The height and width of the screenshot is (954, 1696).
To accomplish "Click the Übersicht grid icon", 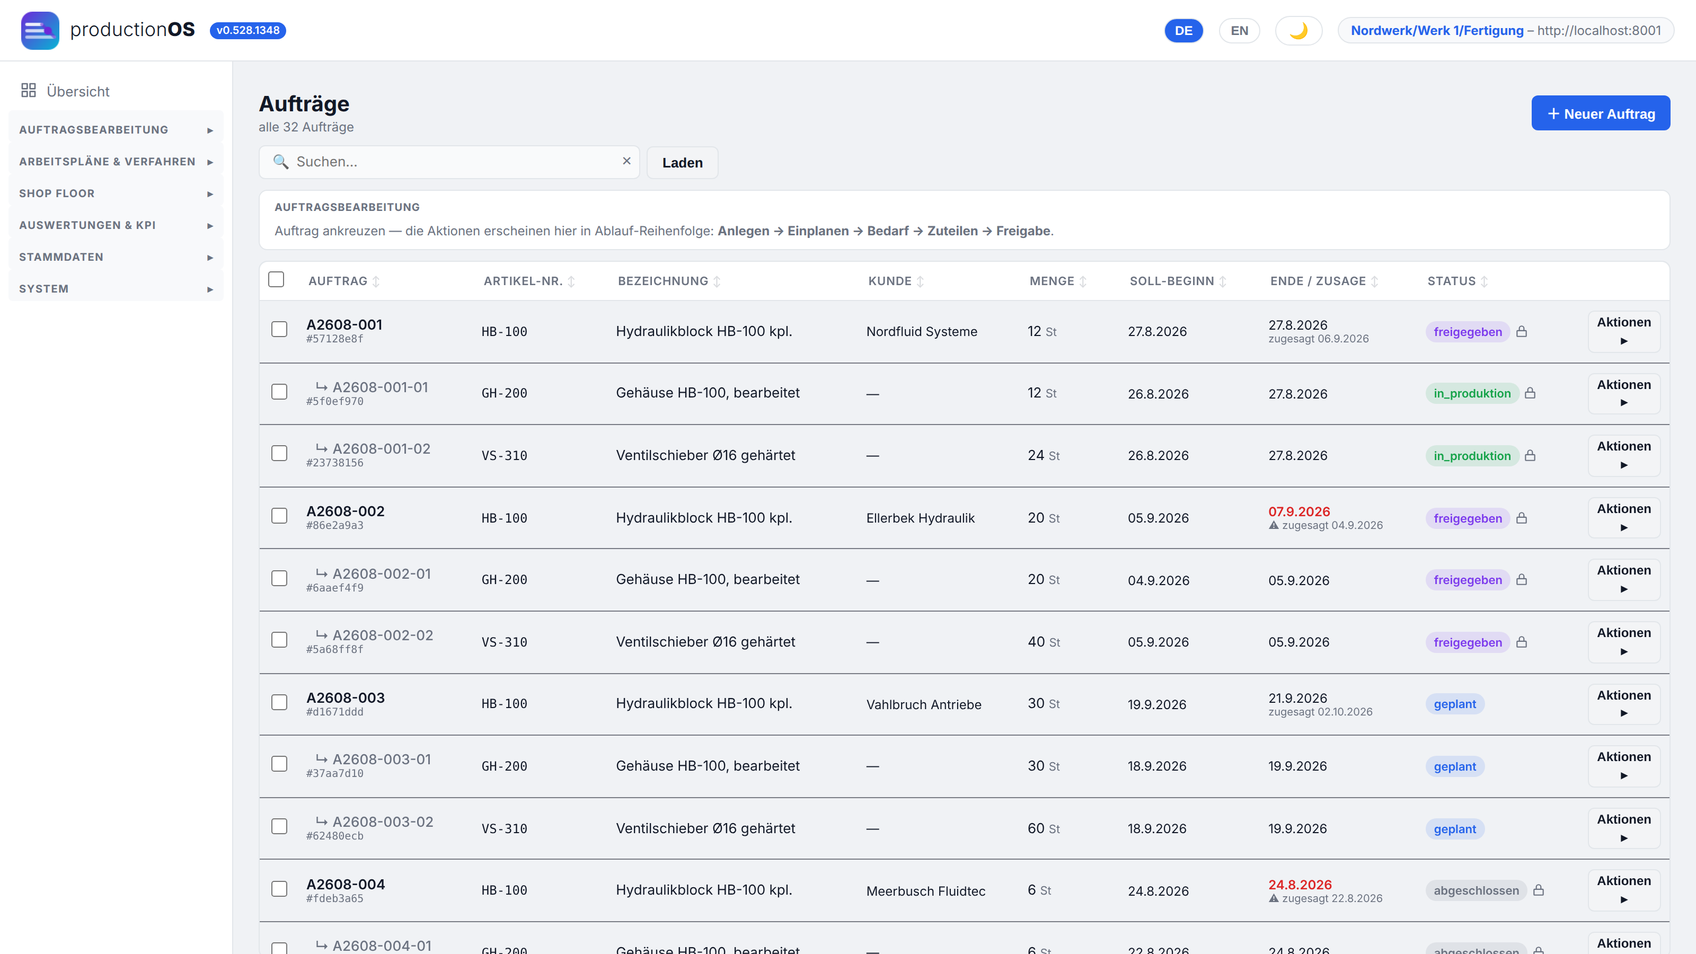I will click(x=28, y=90).
